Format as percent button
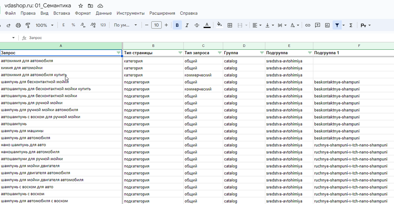The width and height of the screenshot is (394, 204). [x=73, y=25]
